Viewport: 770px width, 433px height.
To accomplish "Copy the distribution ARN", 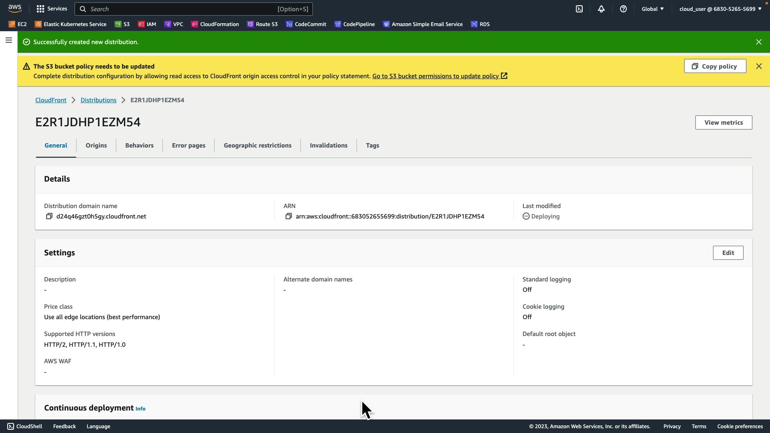I will (x=288, y=216).
